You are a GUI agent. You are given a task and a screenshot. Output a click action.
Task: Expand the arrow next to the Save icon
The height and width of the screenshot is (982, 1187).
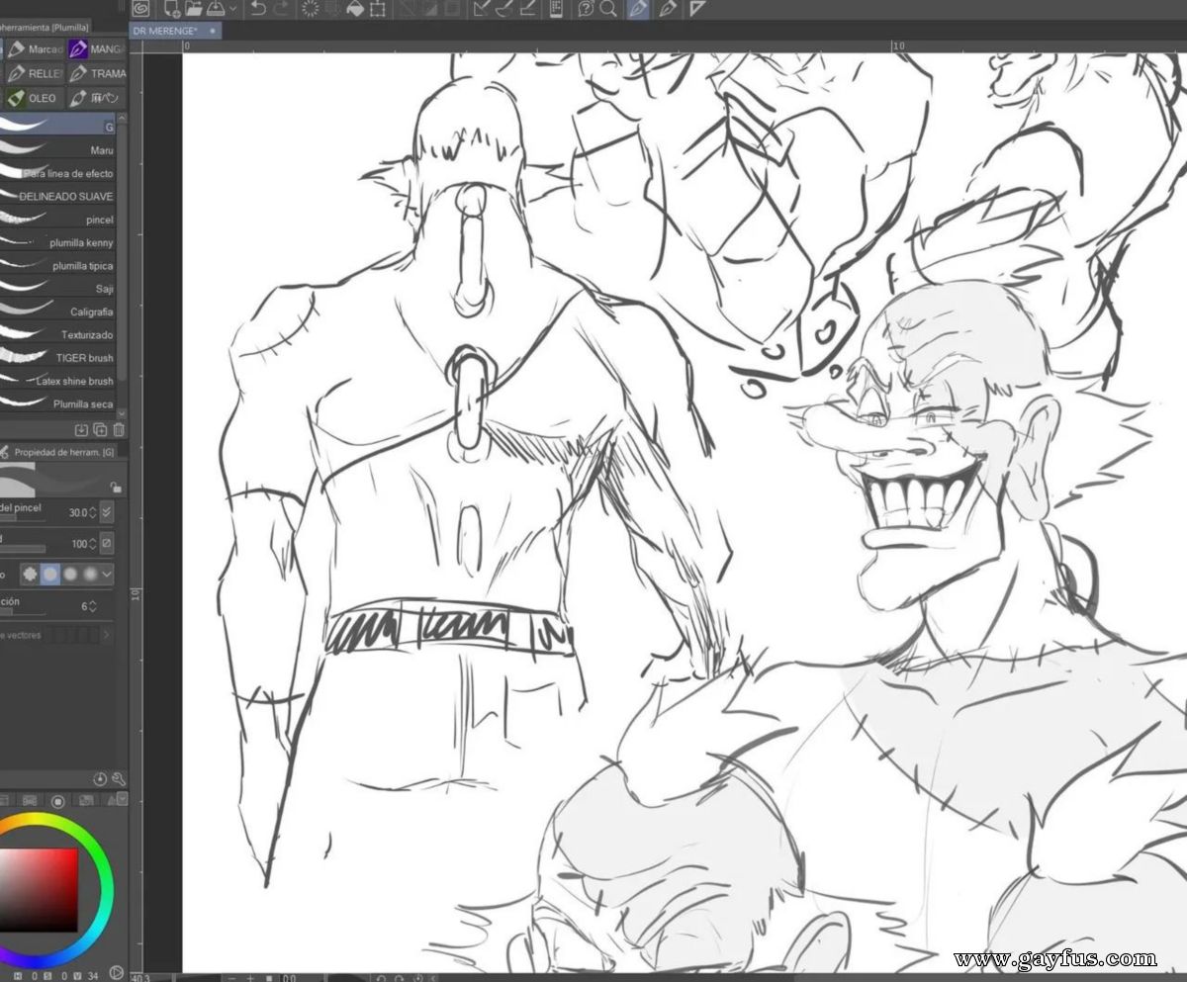(233, 9)
